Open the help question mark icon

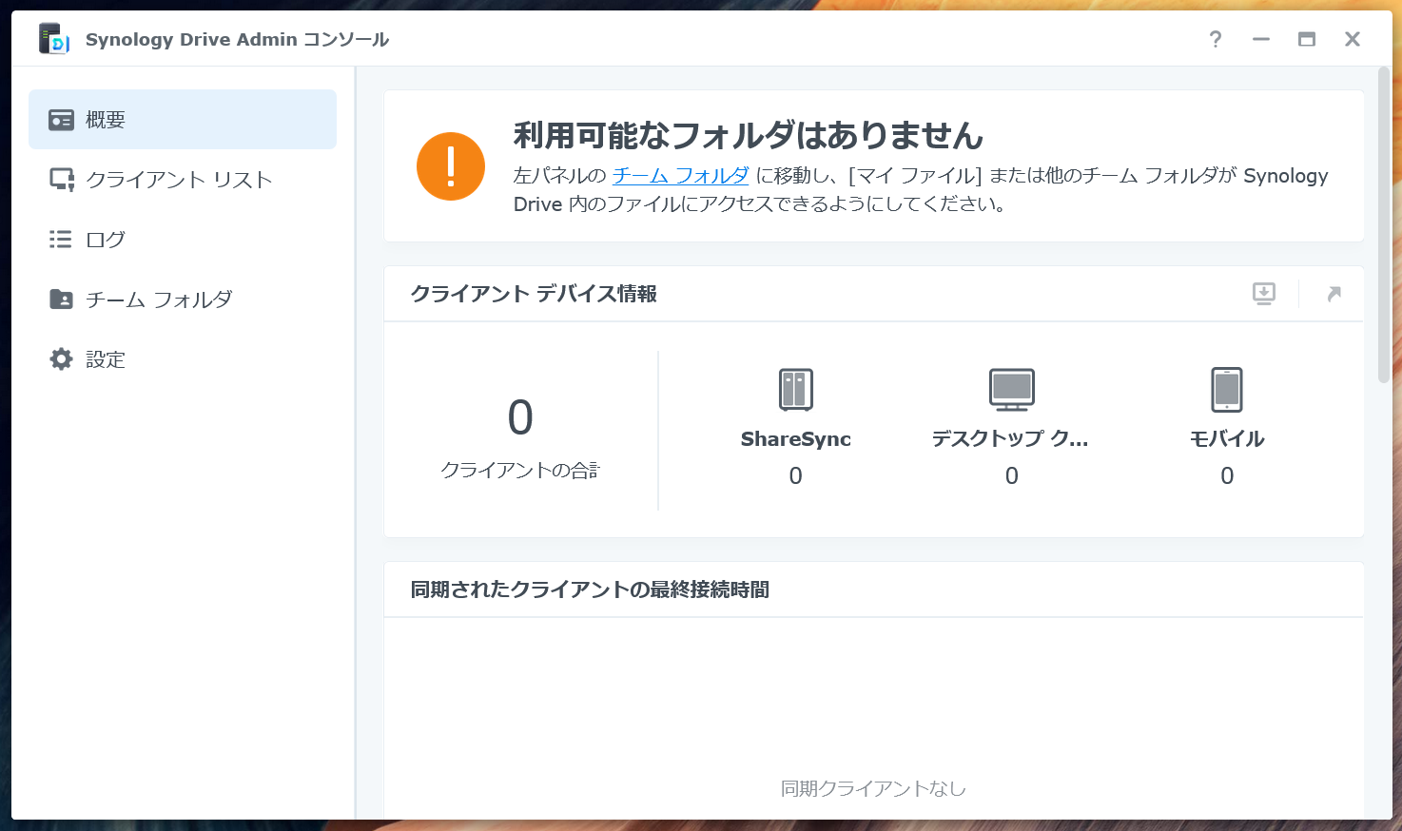click(1215, 39)
